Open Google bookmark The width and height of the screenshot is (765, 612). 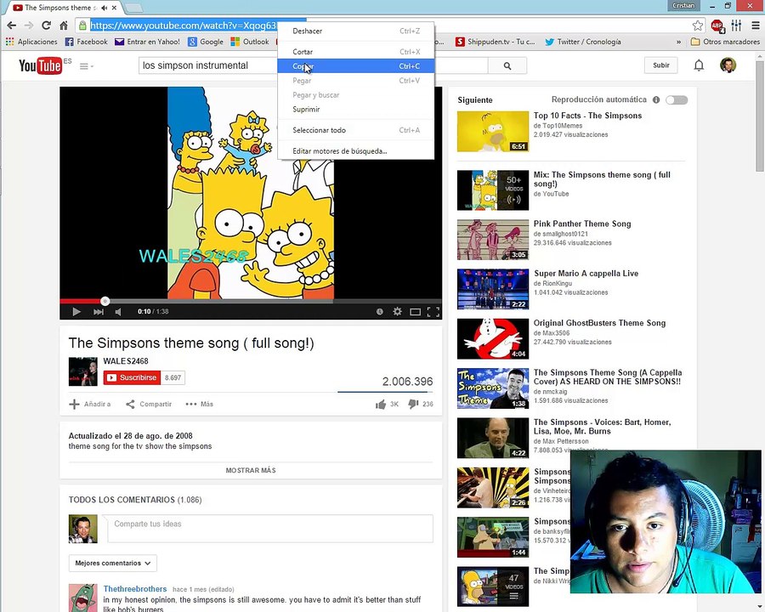point(206,42)
